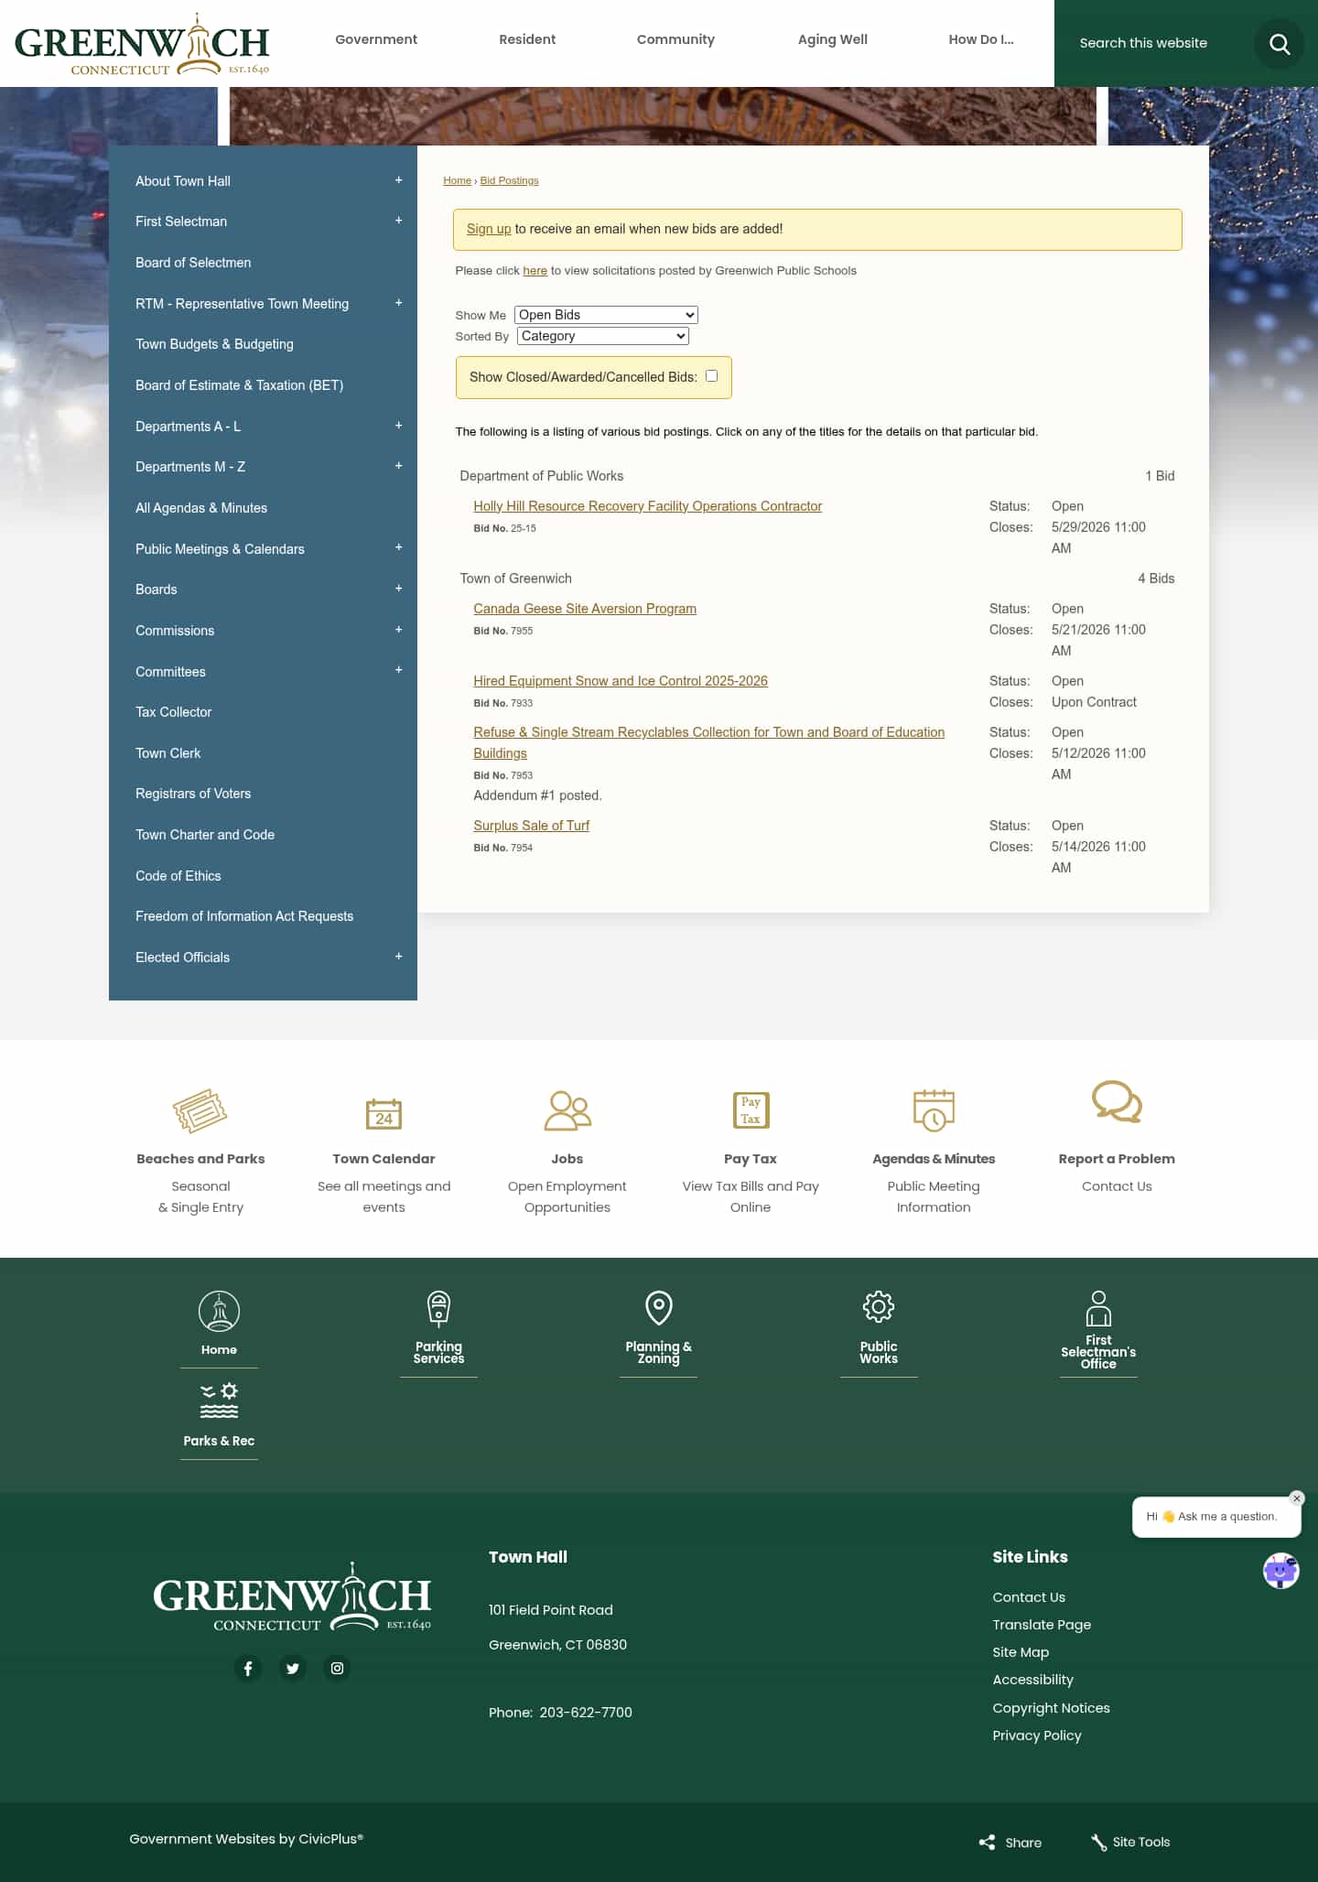Image resolution: width=1318 pixels, height=1882 pixels.
Task: Open Site Tools wrench icon
Action: [x=1098, y=1843]
